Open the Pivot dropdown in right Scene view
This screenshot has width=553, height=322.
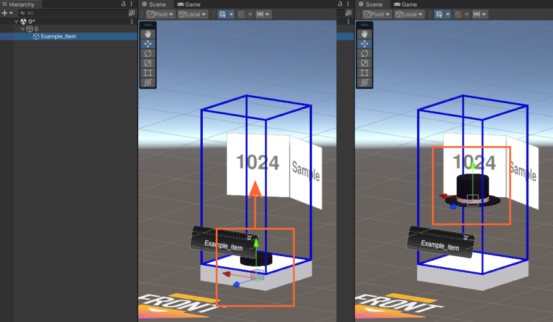click(x=377, y=14)
